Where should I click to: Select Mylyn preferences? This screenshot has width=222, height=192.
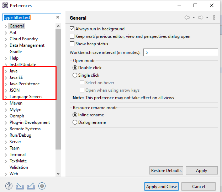(15, 110)
